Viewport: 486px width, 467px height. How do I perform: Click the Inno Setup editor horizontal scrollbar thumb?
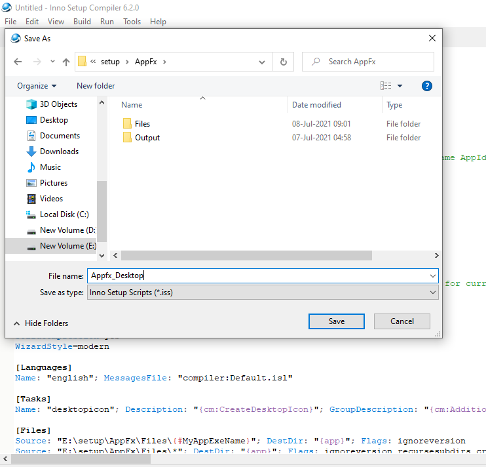coord(81,459)
